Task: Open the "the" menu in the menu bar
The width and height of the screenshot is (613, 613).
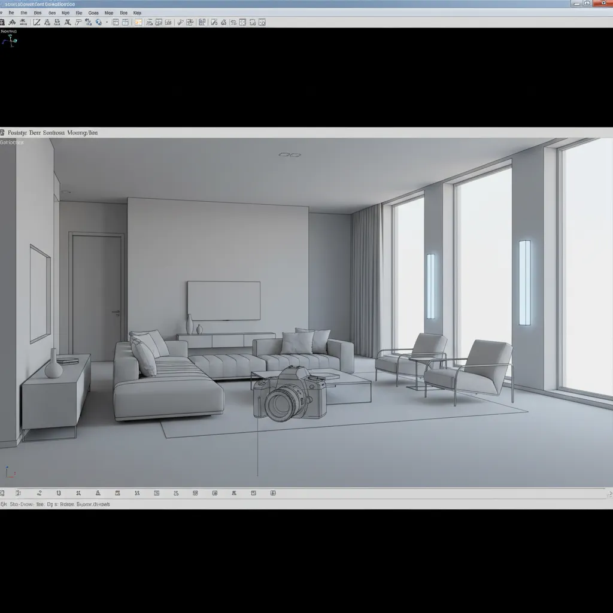Action: [24, 13]
